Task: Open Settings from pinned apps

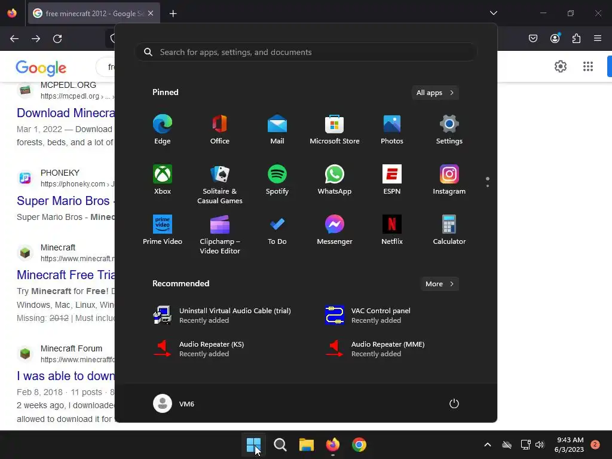Action: (x=449, y=129)
